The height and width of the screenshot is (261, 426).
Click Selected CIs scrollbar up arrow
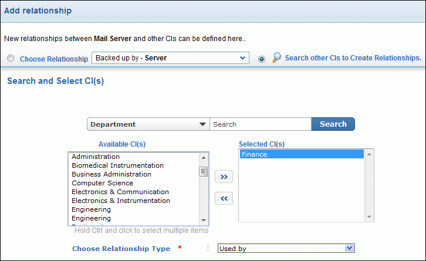(x=370, y=155)
